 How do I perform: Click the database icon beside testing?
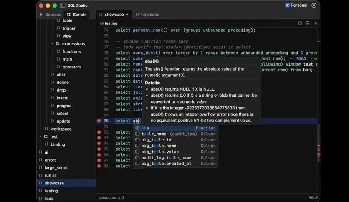click(x=101, y=23)
